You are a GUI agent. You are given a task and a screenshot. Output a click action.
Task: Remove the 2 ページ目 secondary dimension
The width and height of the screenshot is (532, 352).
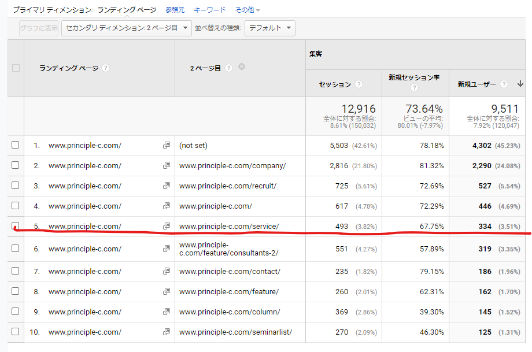click(x=242, y=66)
